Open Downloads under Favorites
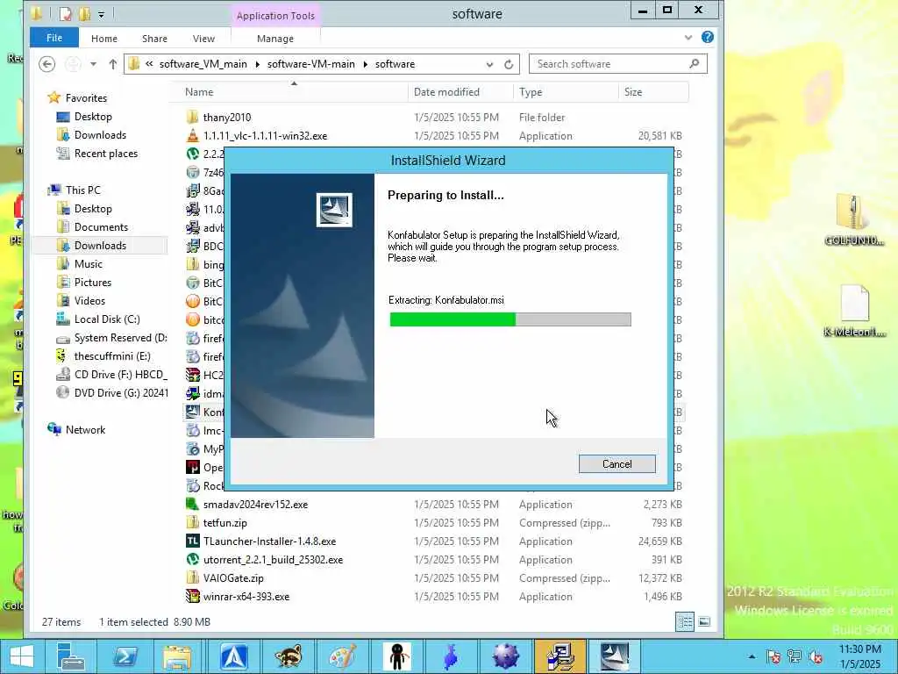Screen dimensions: 898x674 point(100,134)
